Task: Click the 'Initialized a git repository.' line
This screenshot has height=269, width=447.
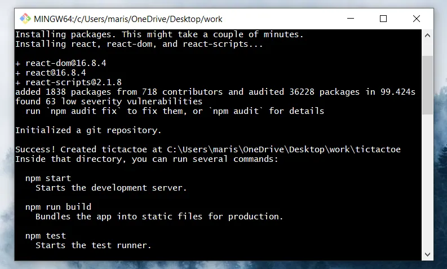Action: [x=88, y=130]
